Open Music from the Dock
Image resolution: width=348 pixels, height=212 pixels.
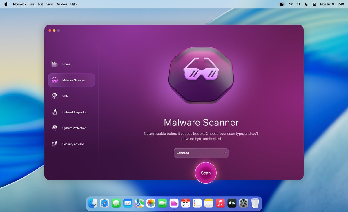[220, 203]
